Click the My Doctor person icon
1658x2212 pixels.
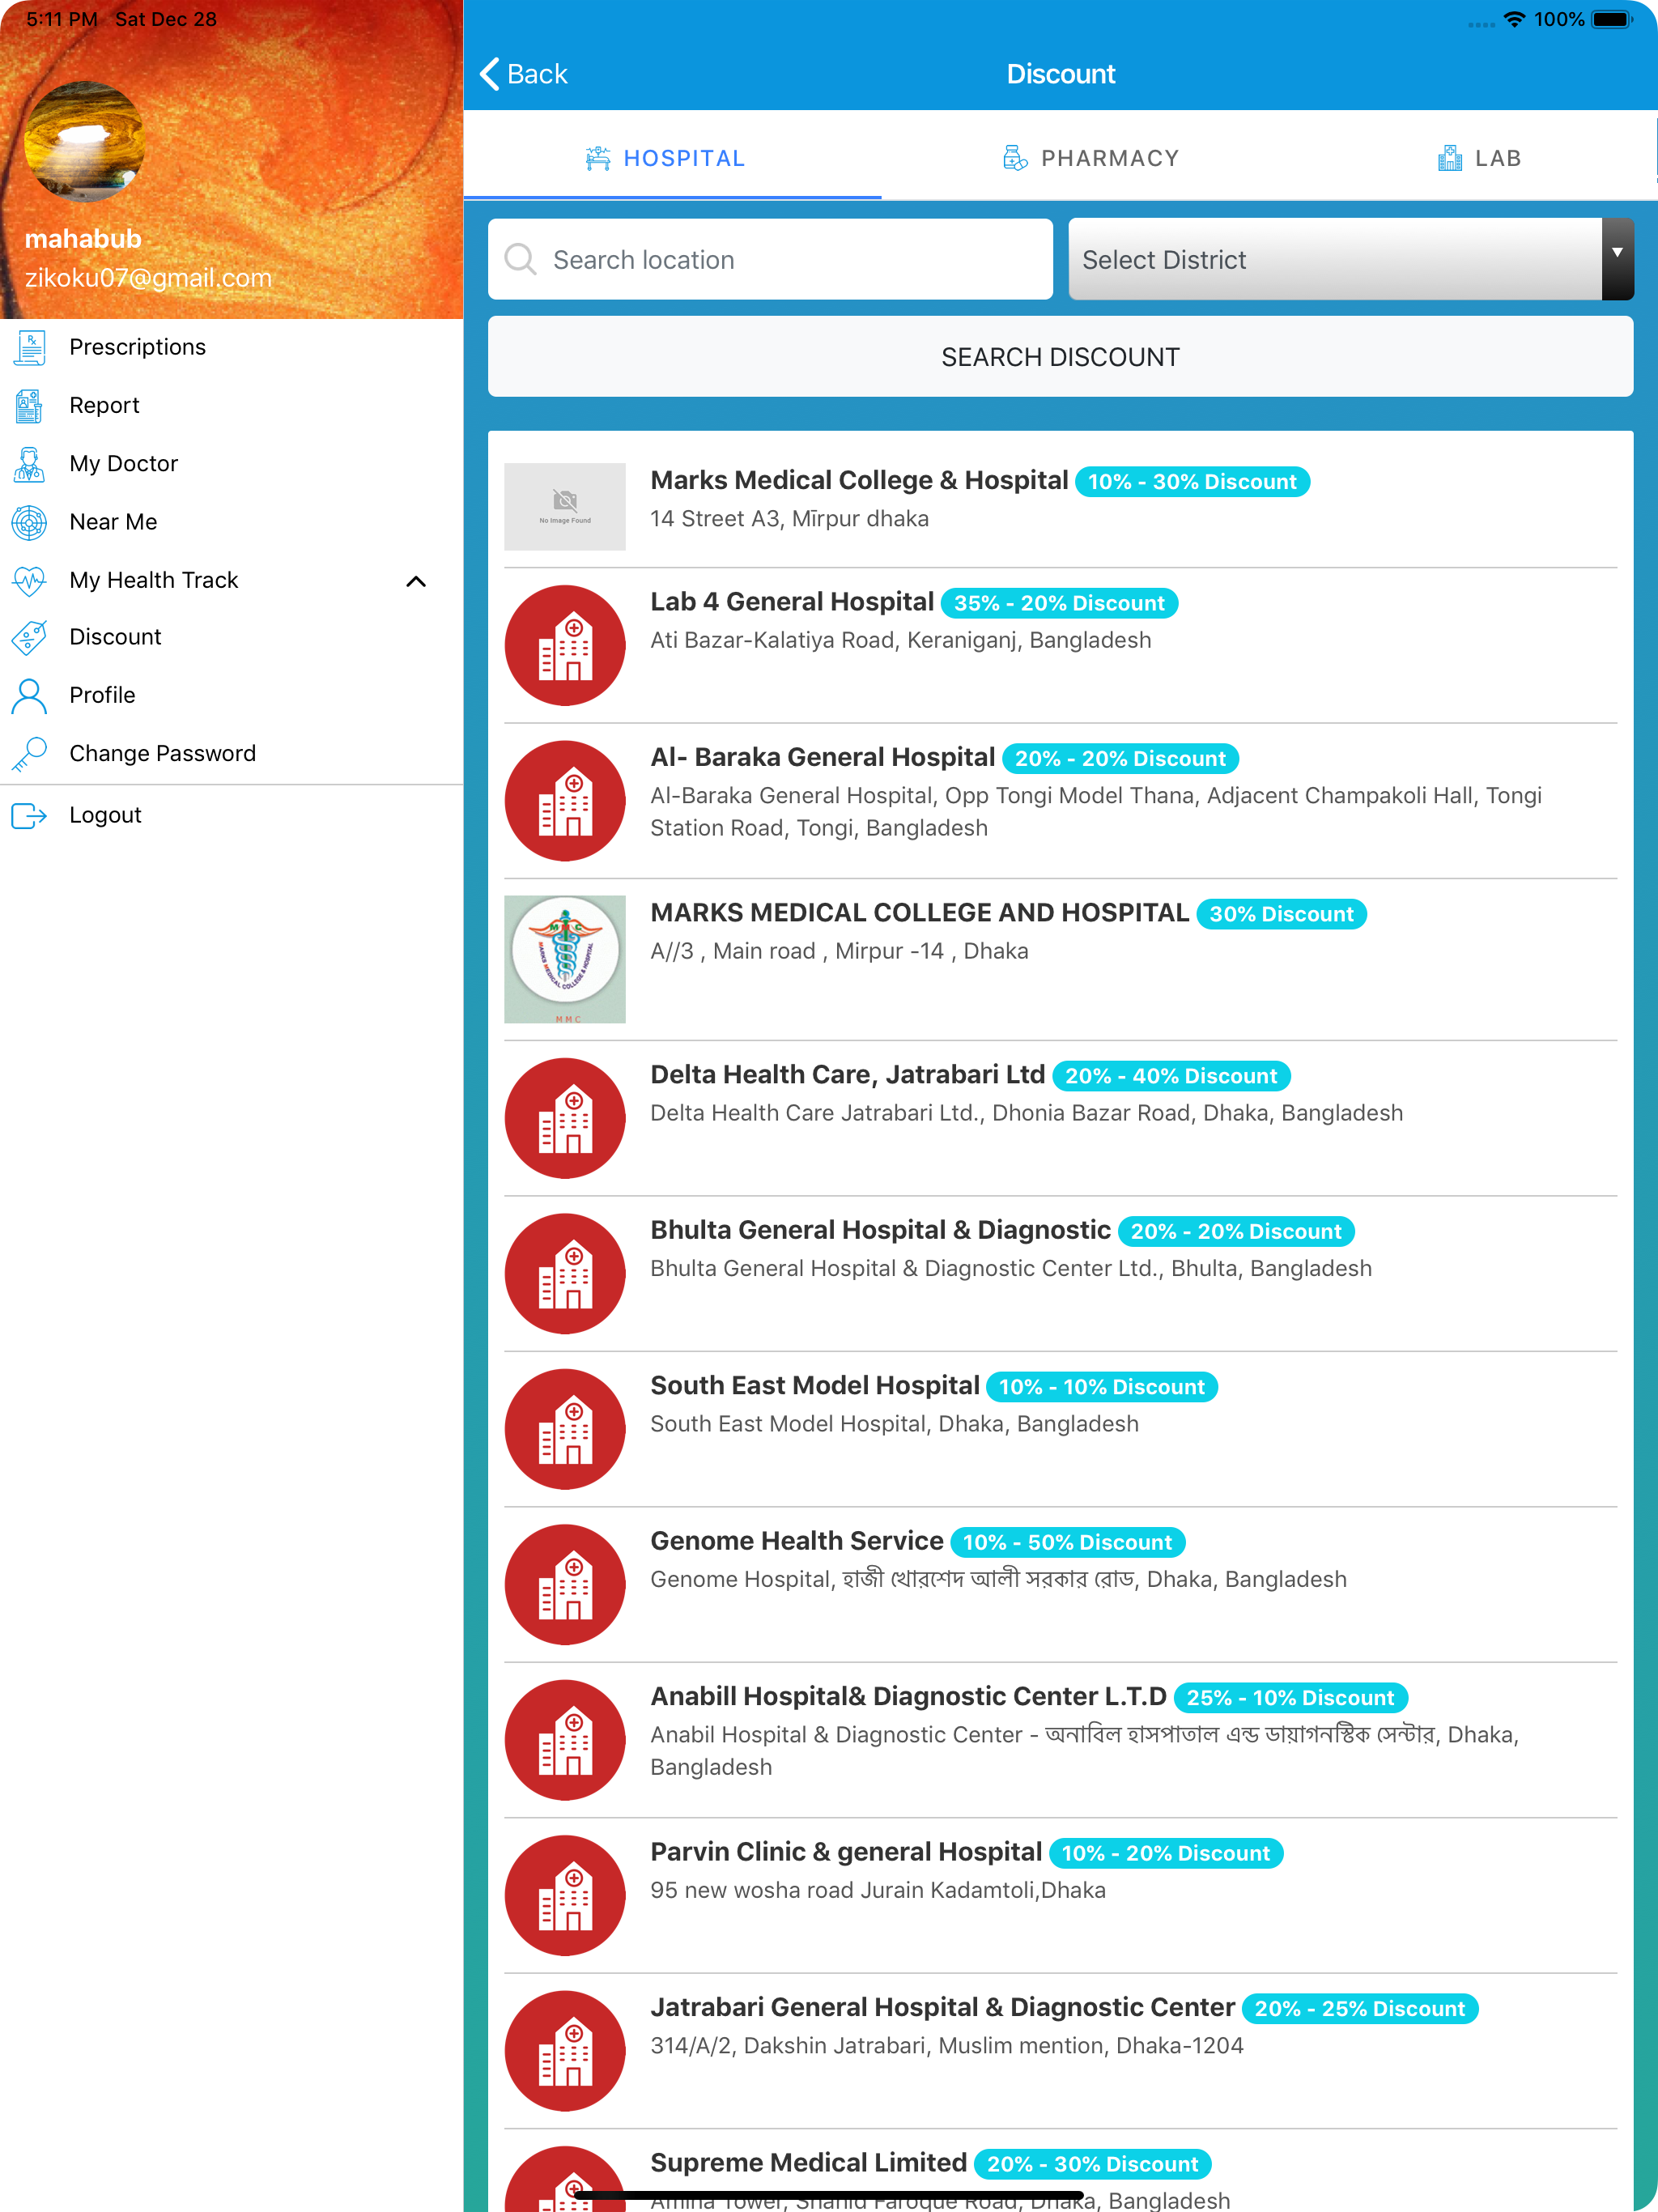point(30,464)
